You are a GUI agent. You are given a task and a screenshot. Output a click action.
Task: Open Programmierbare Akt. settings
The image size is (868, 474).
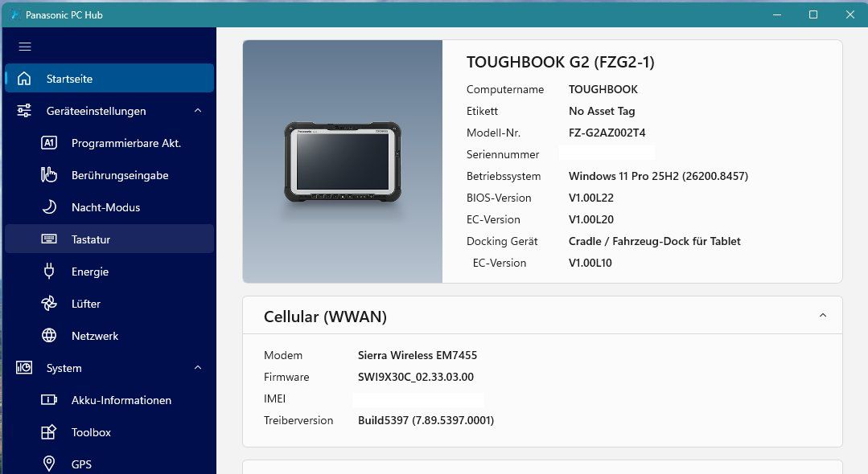[109, 143]
